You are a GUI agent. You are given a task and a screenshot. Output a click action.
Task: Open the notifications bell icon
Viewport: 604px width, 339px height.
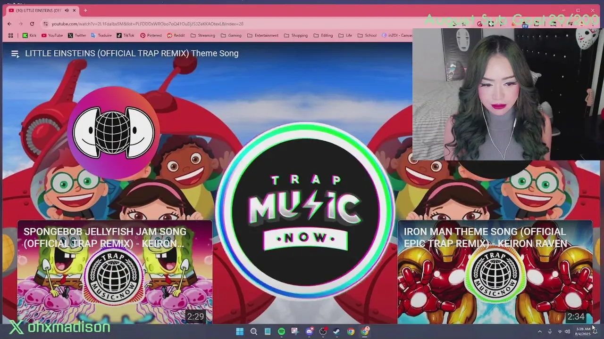[595, 331]
